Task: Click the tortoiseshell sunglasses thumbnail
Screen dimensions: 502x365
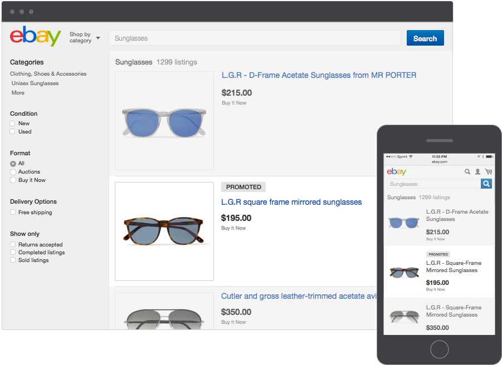Action: tap(163, 231)
